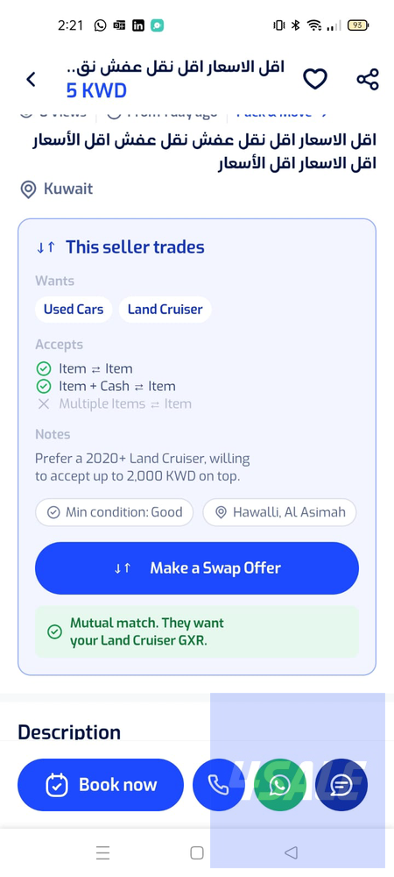Add listing to favorites with heart icon

click(x=314, y=79)
